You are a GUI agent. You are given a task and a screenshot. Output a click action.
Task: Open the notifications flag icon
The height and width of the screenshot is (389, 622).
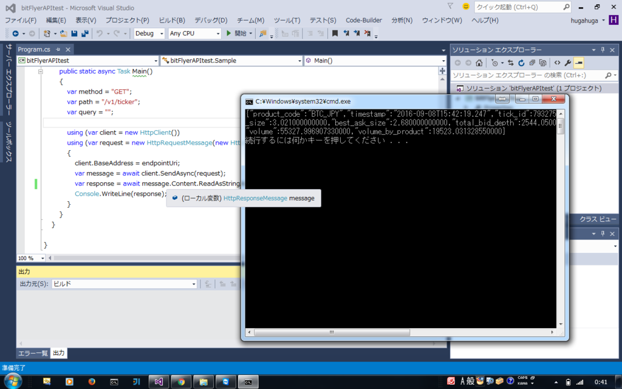coord(450,6)
